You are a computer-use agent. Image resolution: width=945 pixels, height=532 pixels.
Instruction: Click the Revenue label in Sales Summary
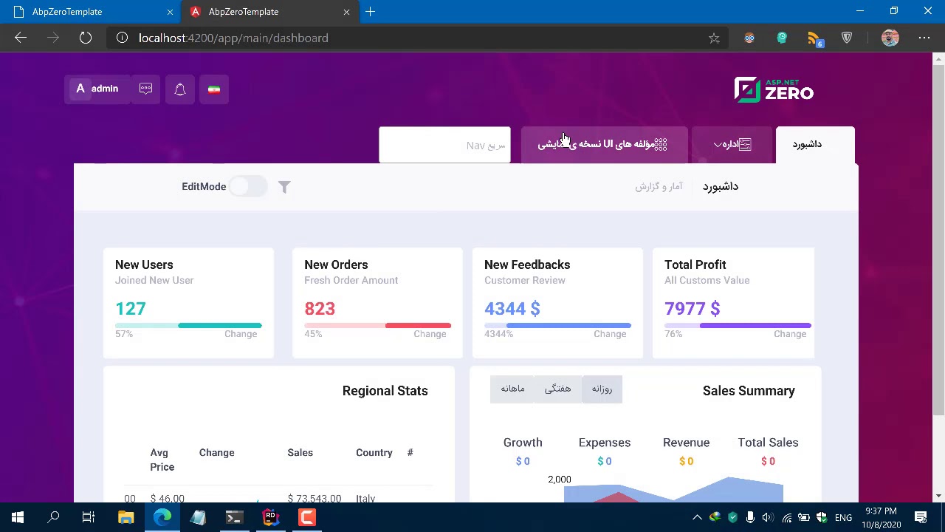(686, 443)
